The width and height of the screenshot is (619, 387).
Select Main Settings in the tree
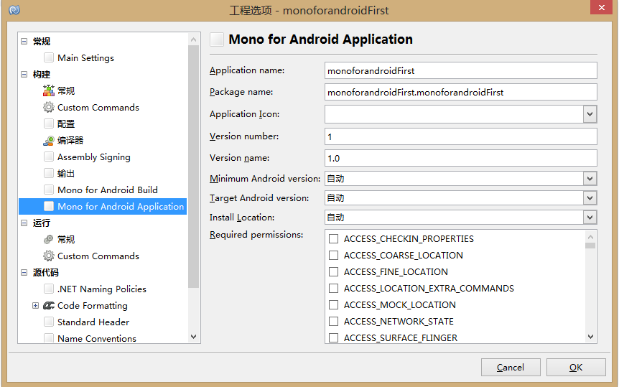coord(85,58)
